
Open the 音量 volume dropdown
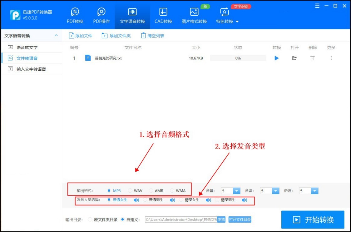[237, 190]
